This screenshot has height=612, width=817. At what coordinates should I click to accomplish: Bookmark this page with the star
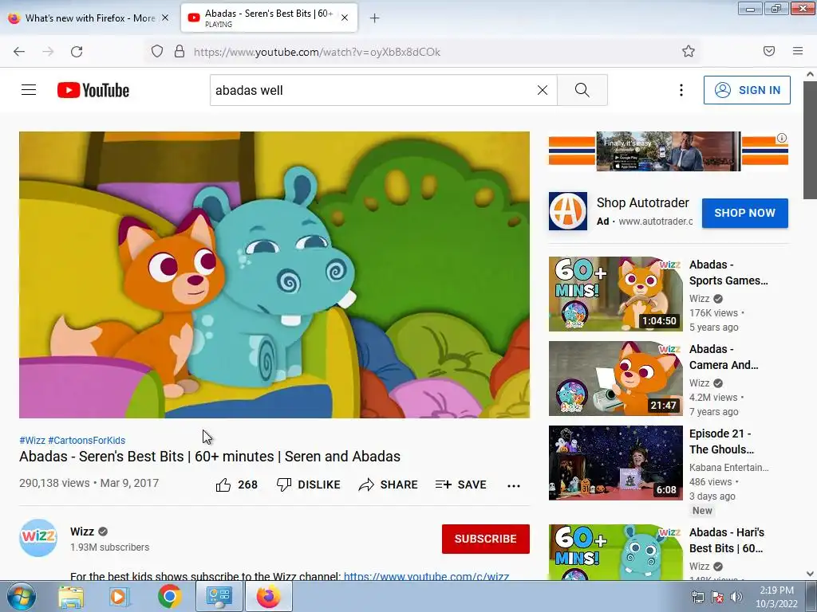click(x=689, y=51)
